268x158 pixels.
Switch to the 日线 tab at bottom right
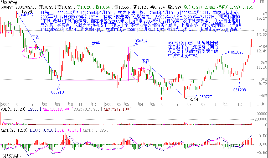point(261,104)
